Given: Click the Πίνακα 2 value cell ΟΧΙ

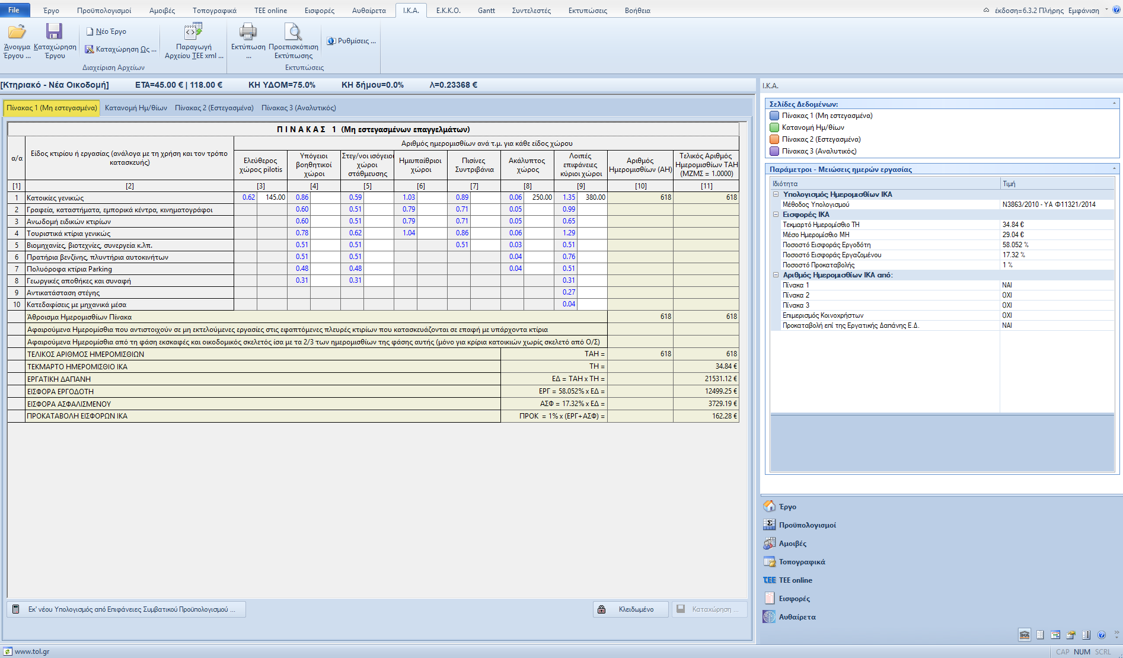Looking at the screenshot, I should point(1007,295).
